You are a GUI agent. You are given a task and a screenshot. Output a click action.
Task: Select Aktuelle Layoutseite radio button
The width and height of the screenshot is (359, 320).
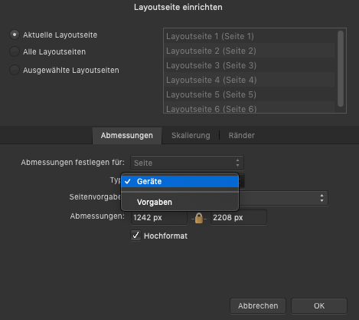coord(15,35)
